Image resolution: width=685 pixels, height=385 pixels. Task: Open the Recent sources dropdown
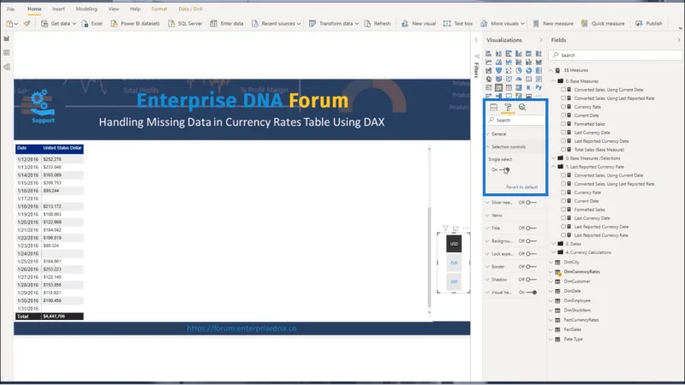[x=298, y=24]
